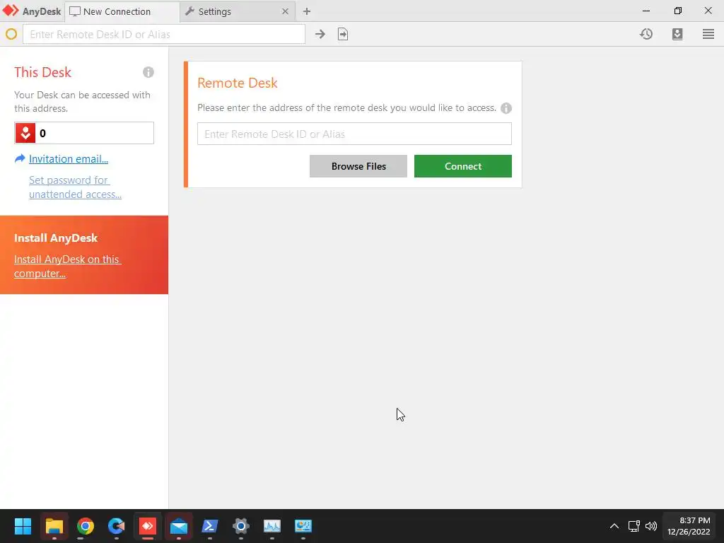Click the Browse Files button
The width and height of the screenshot is (724, 543).
(358, 166)
